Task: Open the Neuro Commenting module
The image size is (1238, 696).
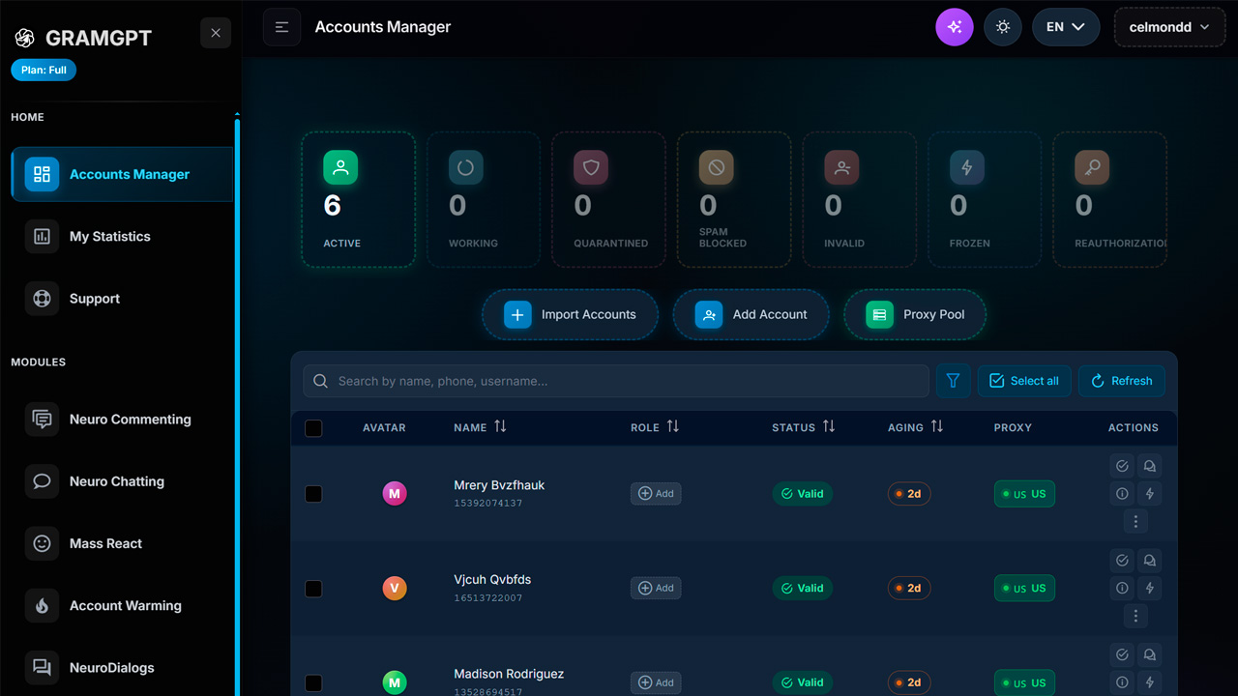Action: coord(122,420)
